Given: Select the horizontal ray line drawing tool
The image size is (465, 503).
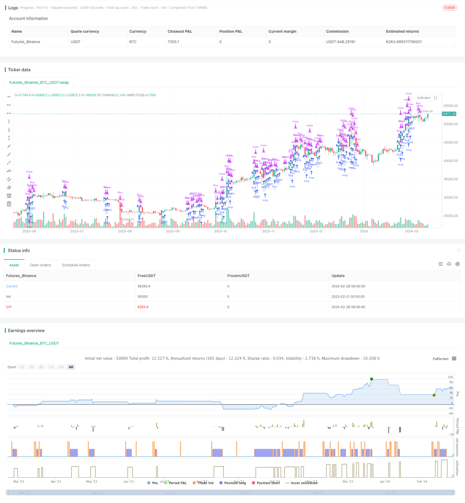Looking at the screenshot, I should point(9,97).
